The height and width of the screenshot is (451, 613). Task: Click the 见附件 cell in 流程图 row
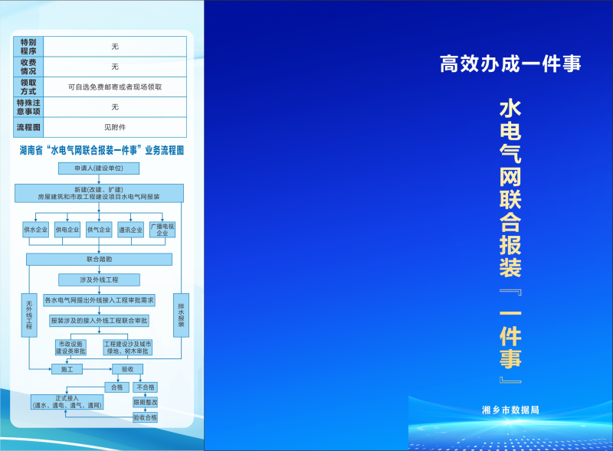tap(115, 127)
